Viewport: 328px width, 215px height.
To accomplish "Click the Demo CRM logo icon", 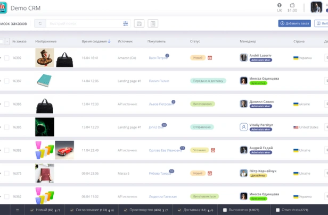I will [4, 7].
